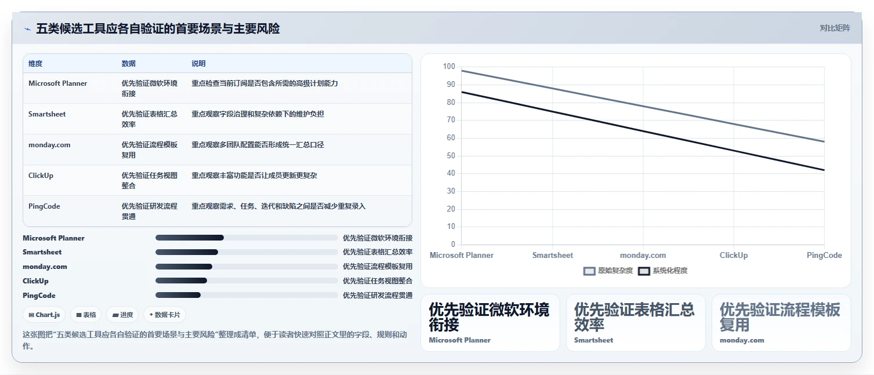Screen dimensions: 874x375
Task: Click the Microsoft Planner chart axis label
Action: (462, 255)
